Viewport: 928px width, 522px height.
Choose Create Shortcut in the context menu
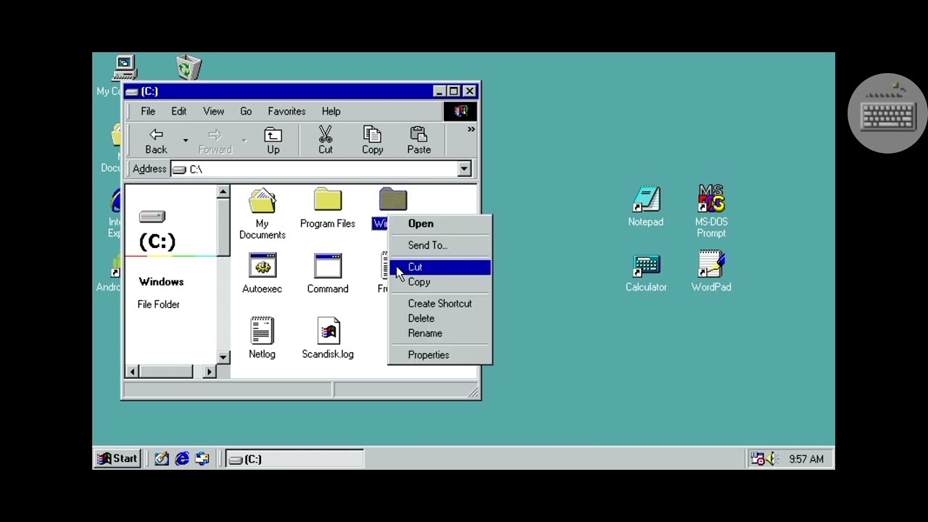coord(440,304)
